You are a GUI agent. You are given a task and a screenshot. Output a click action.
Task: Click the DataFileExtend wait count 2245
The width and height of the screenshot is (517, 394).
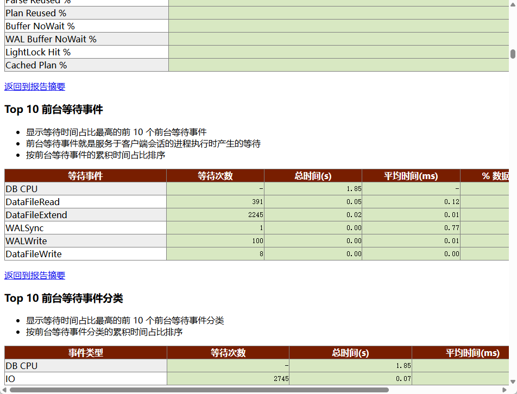point(256,215)
